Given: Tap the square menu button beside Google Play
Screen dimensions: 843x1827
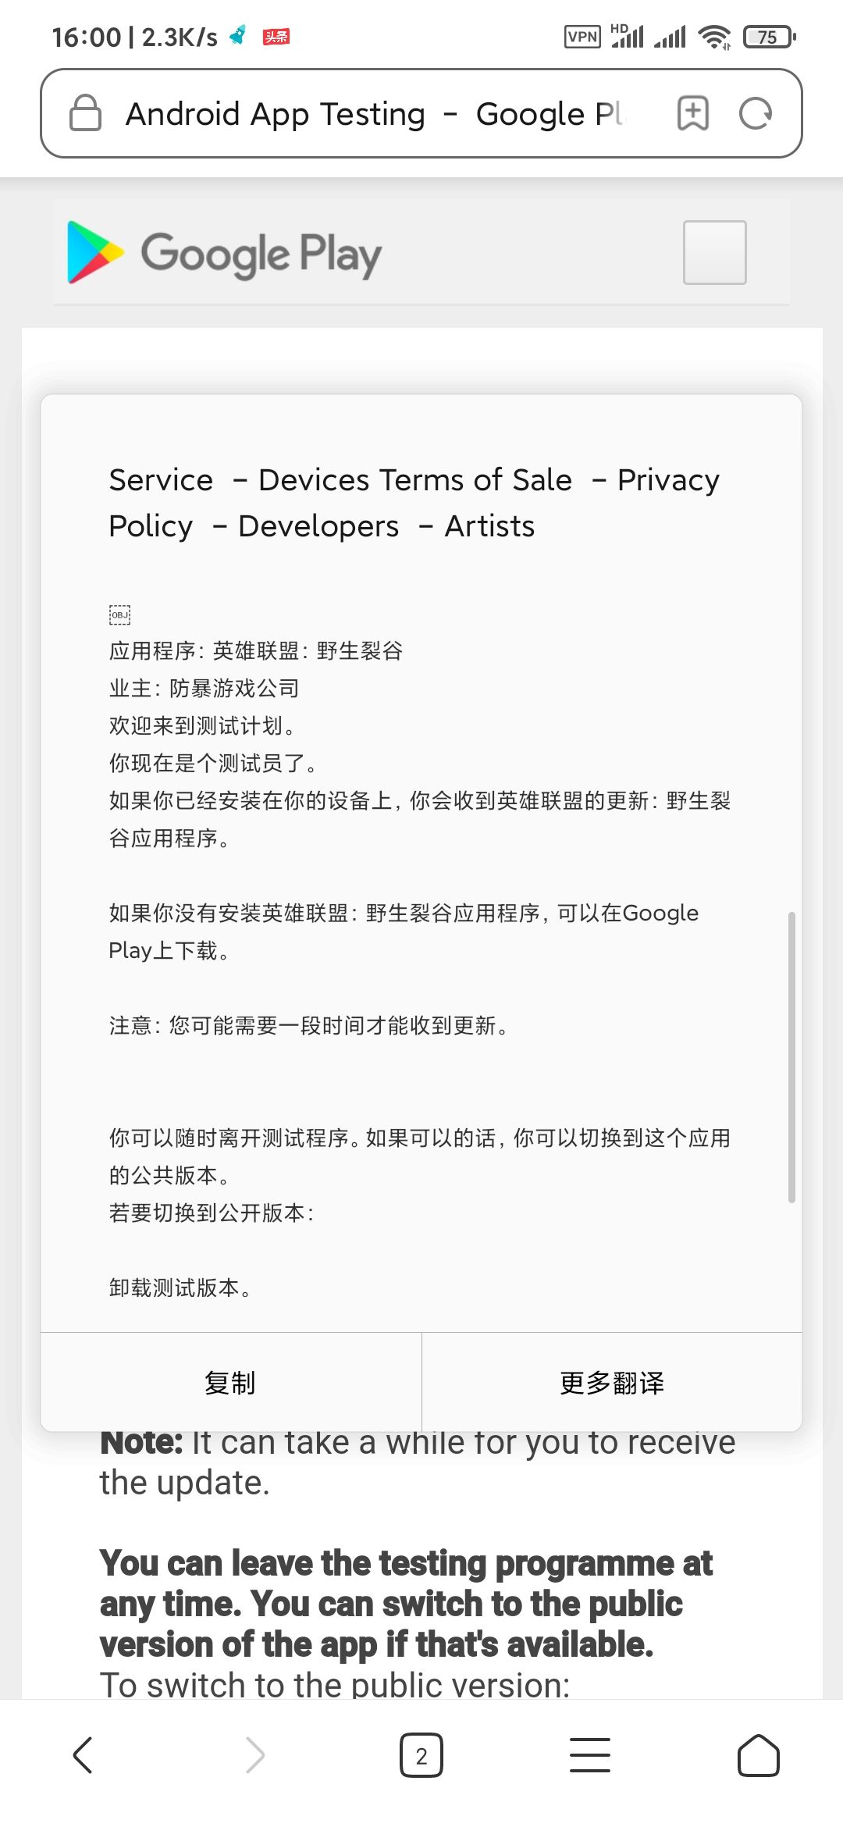Looking at the screenshot, I should pyautogui.click(x=714, y=252).
